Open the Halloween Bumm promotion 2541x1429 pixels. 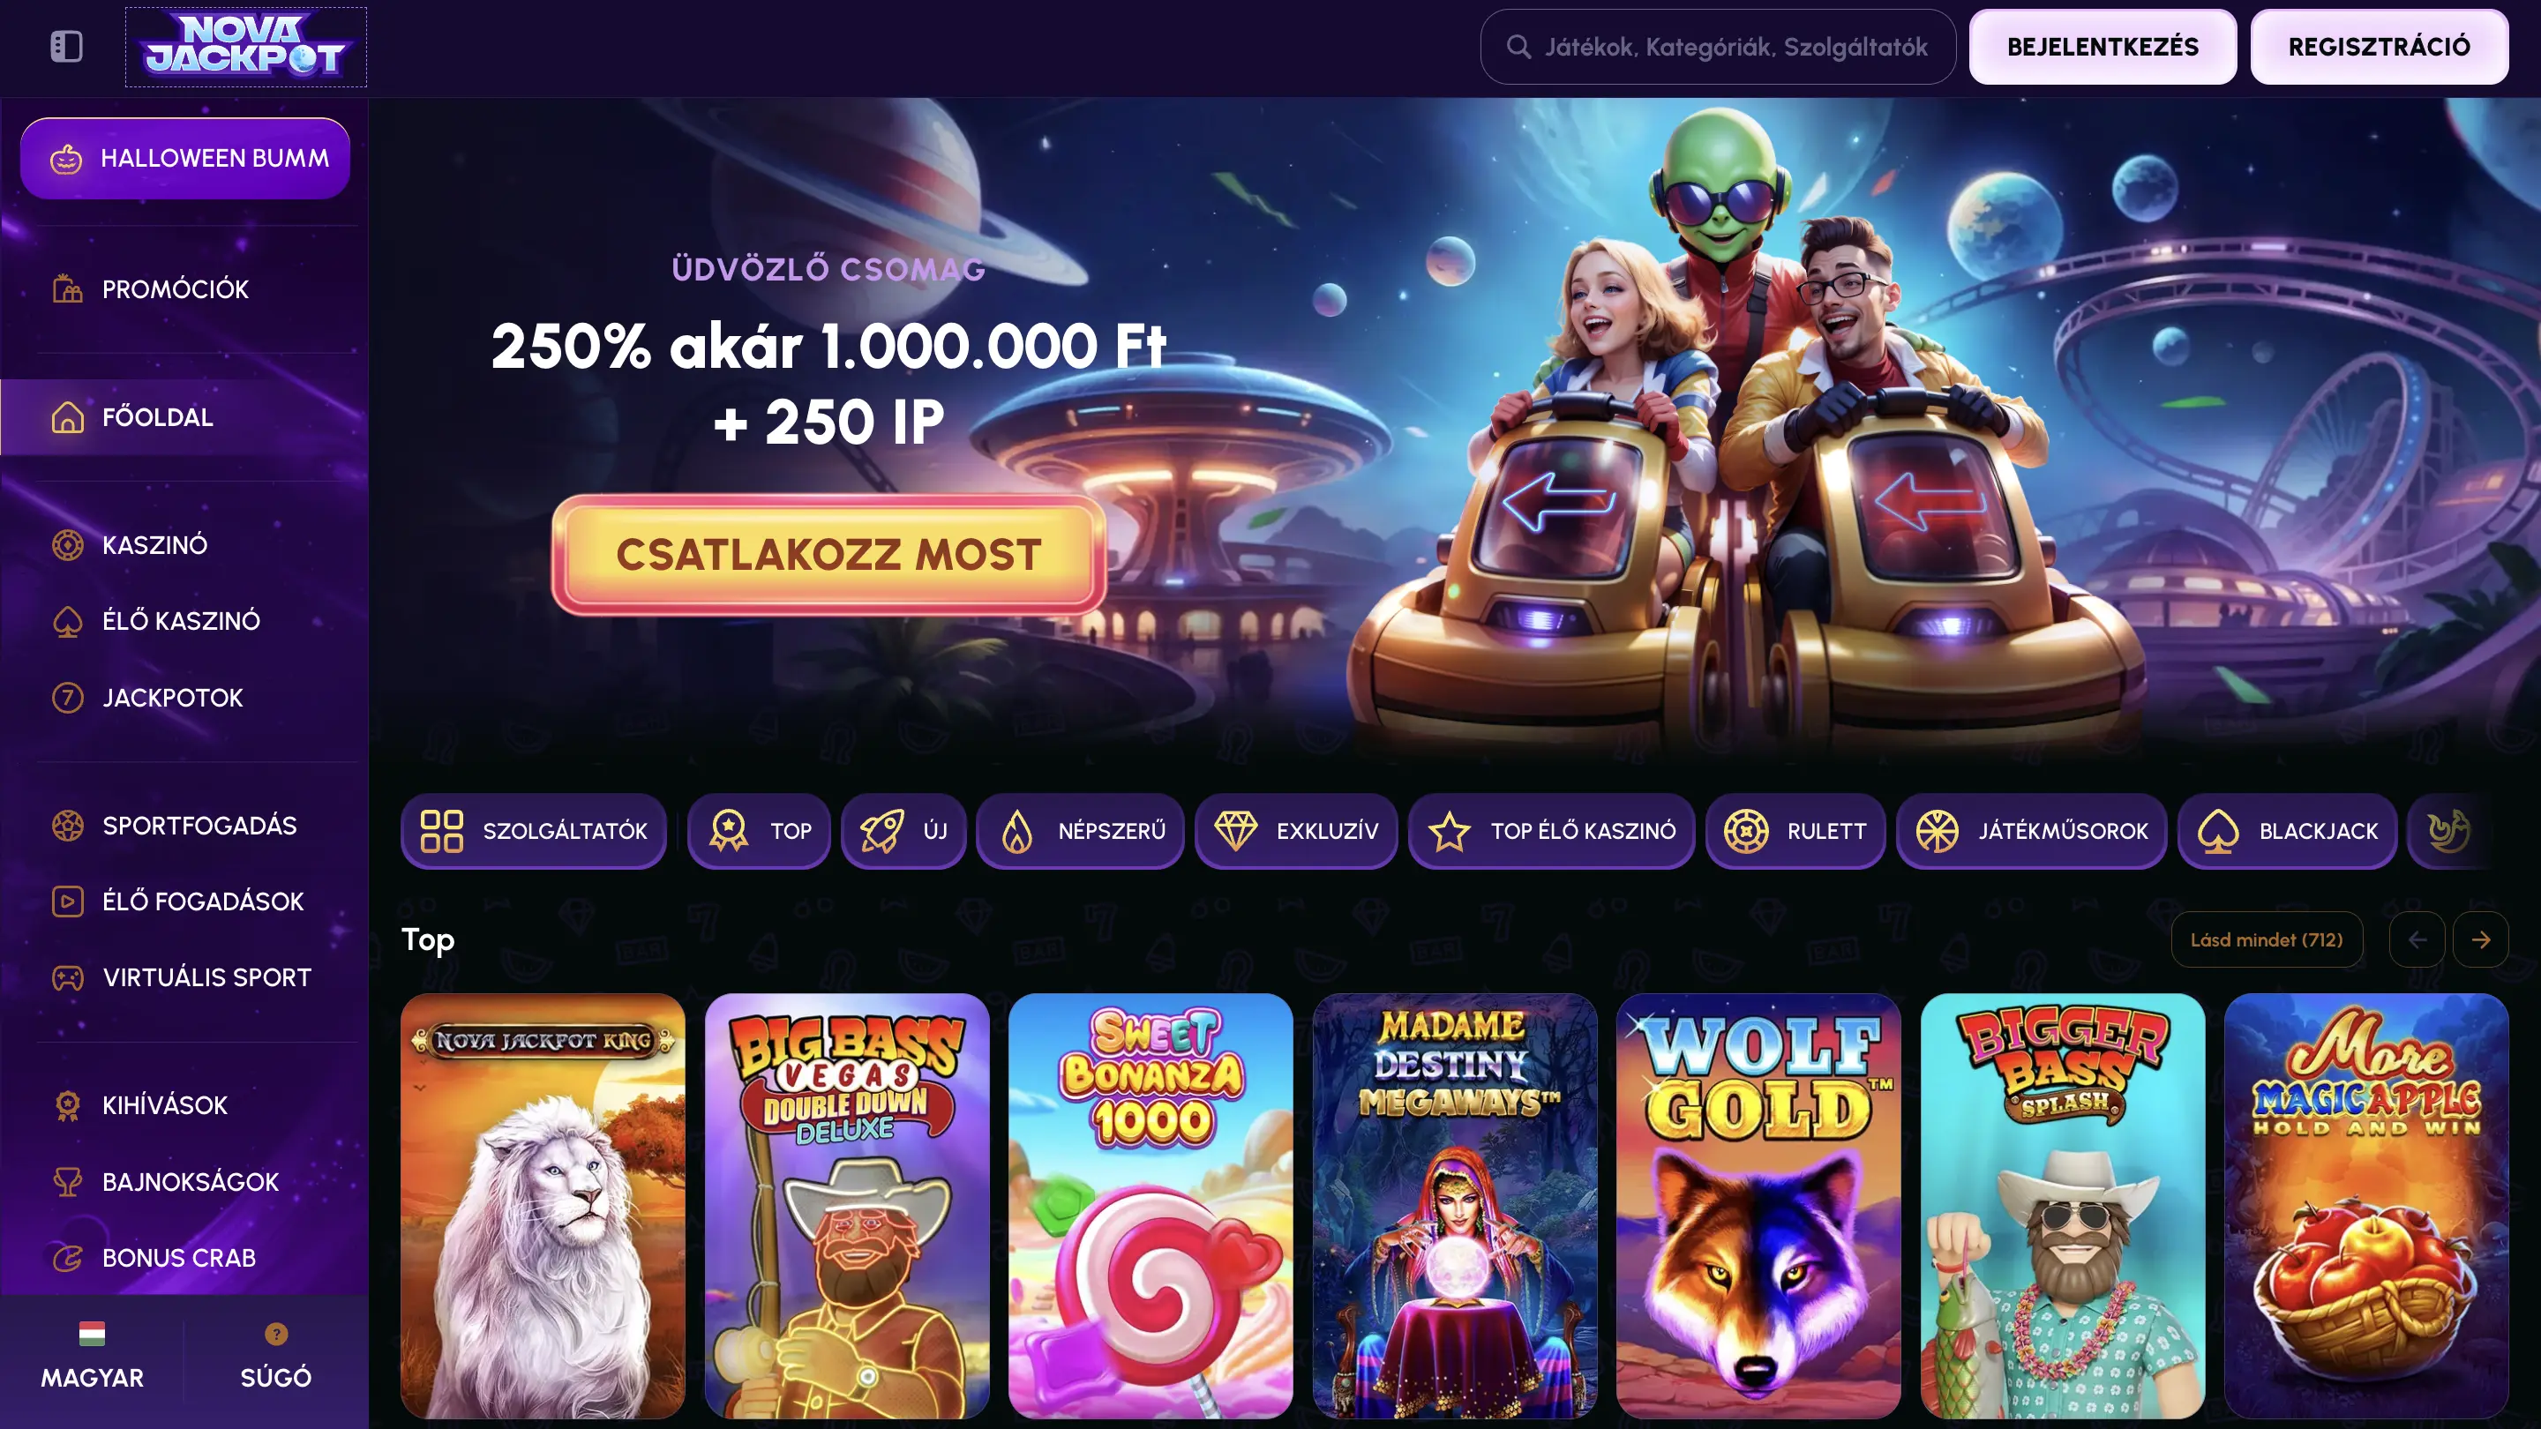[185, 158]
